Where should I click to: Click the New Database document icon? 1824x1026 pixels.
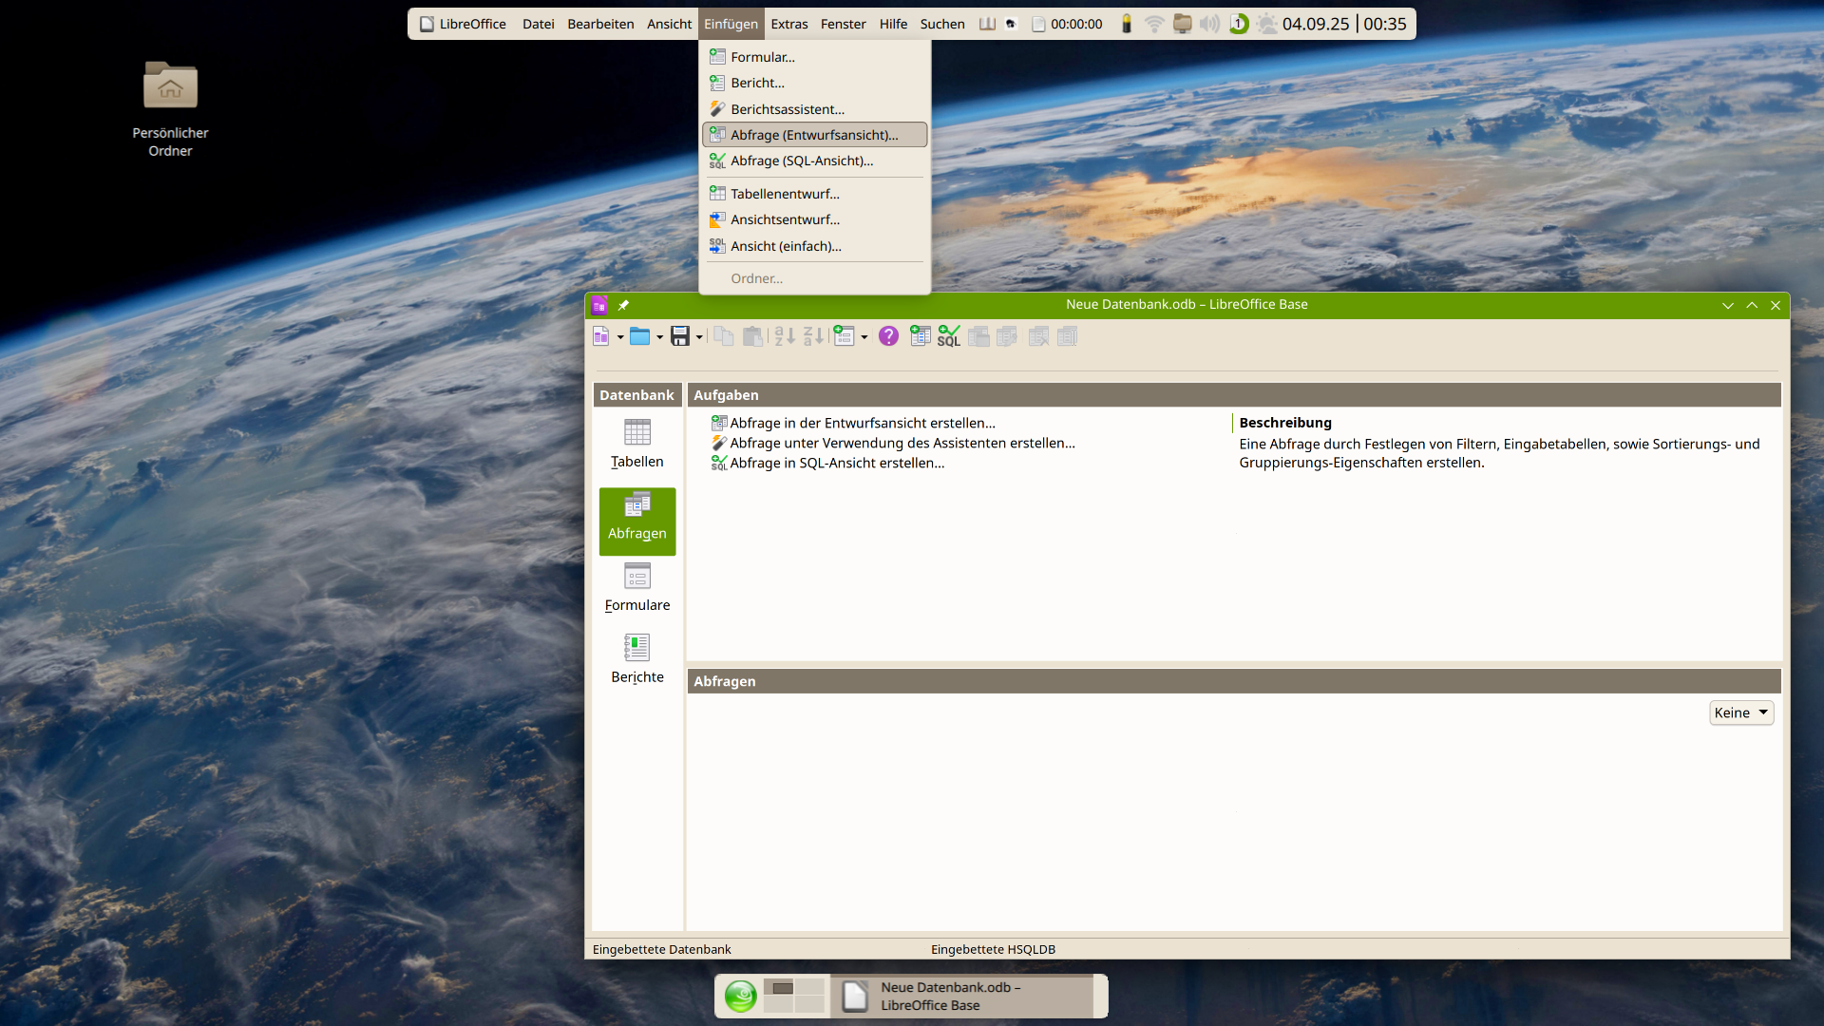(600, 336)
